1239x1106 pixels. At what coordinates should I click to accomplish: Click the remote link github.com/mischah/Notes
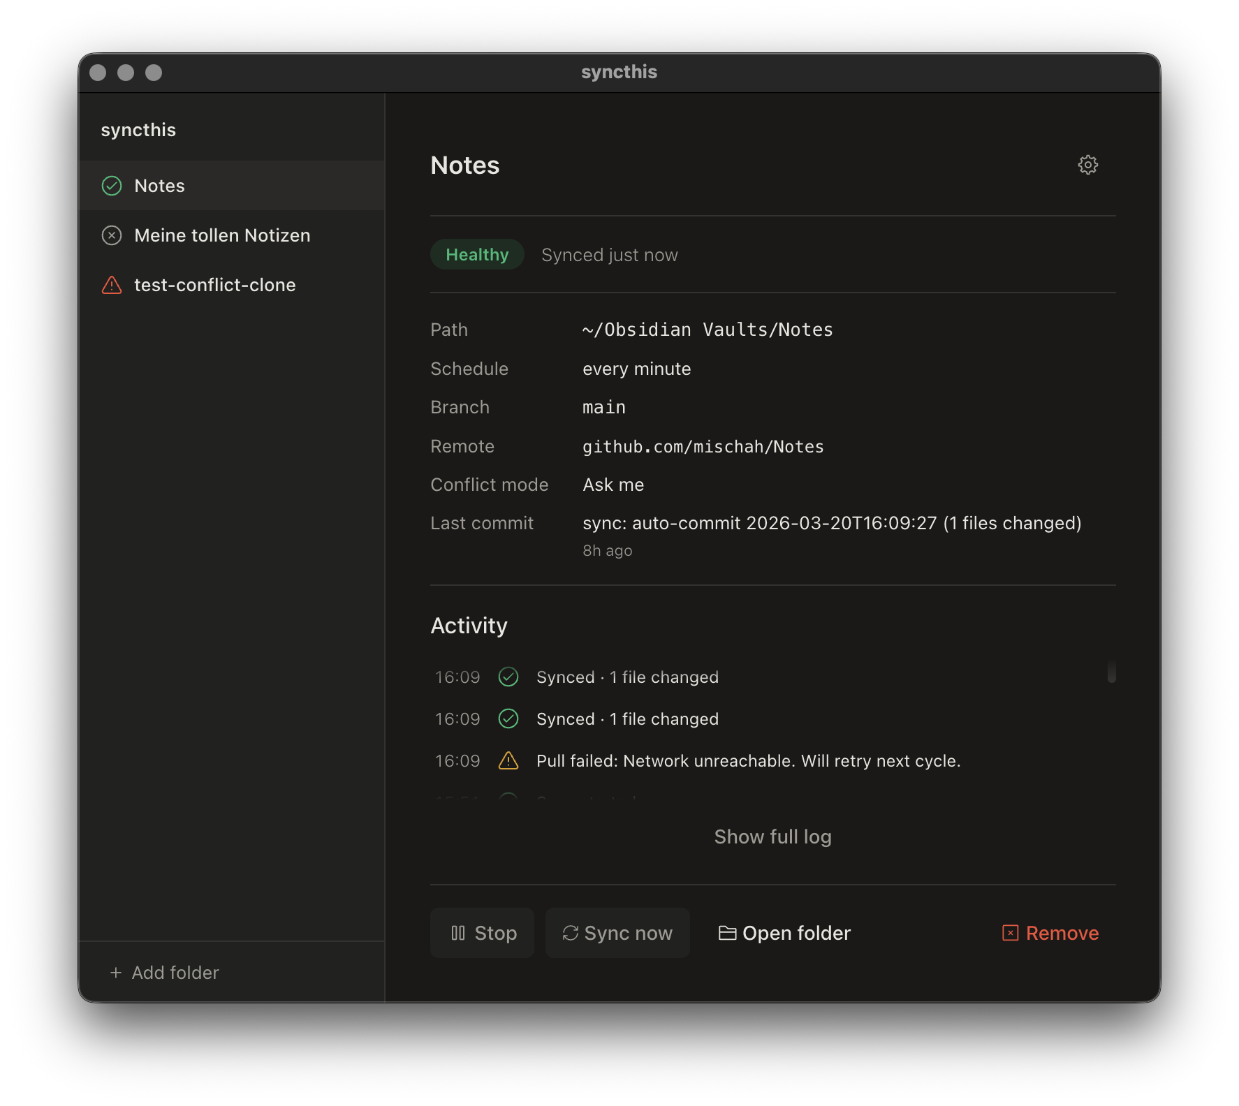703,446
